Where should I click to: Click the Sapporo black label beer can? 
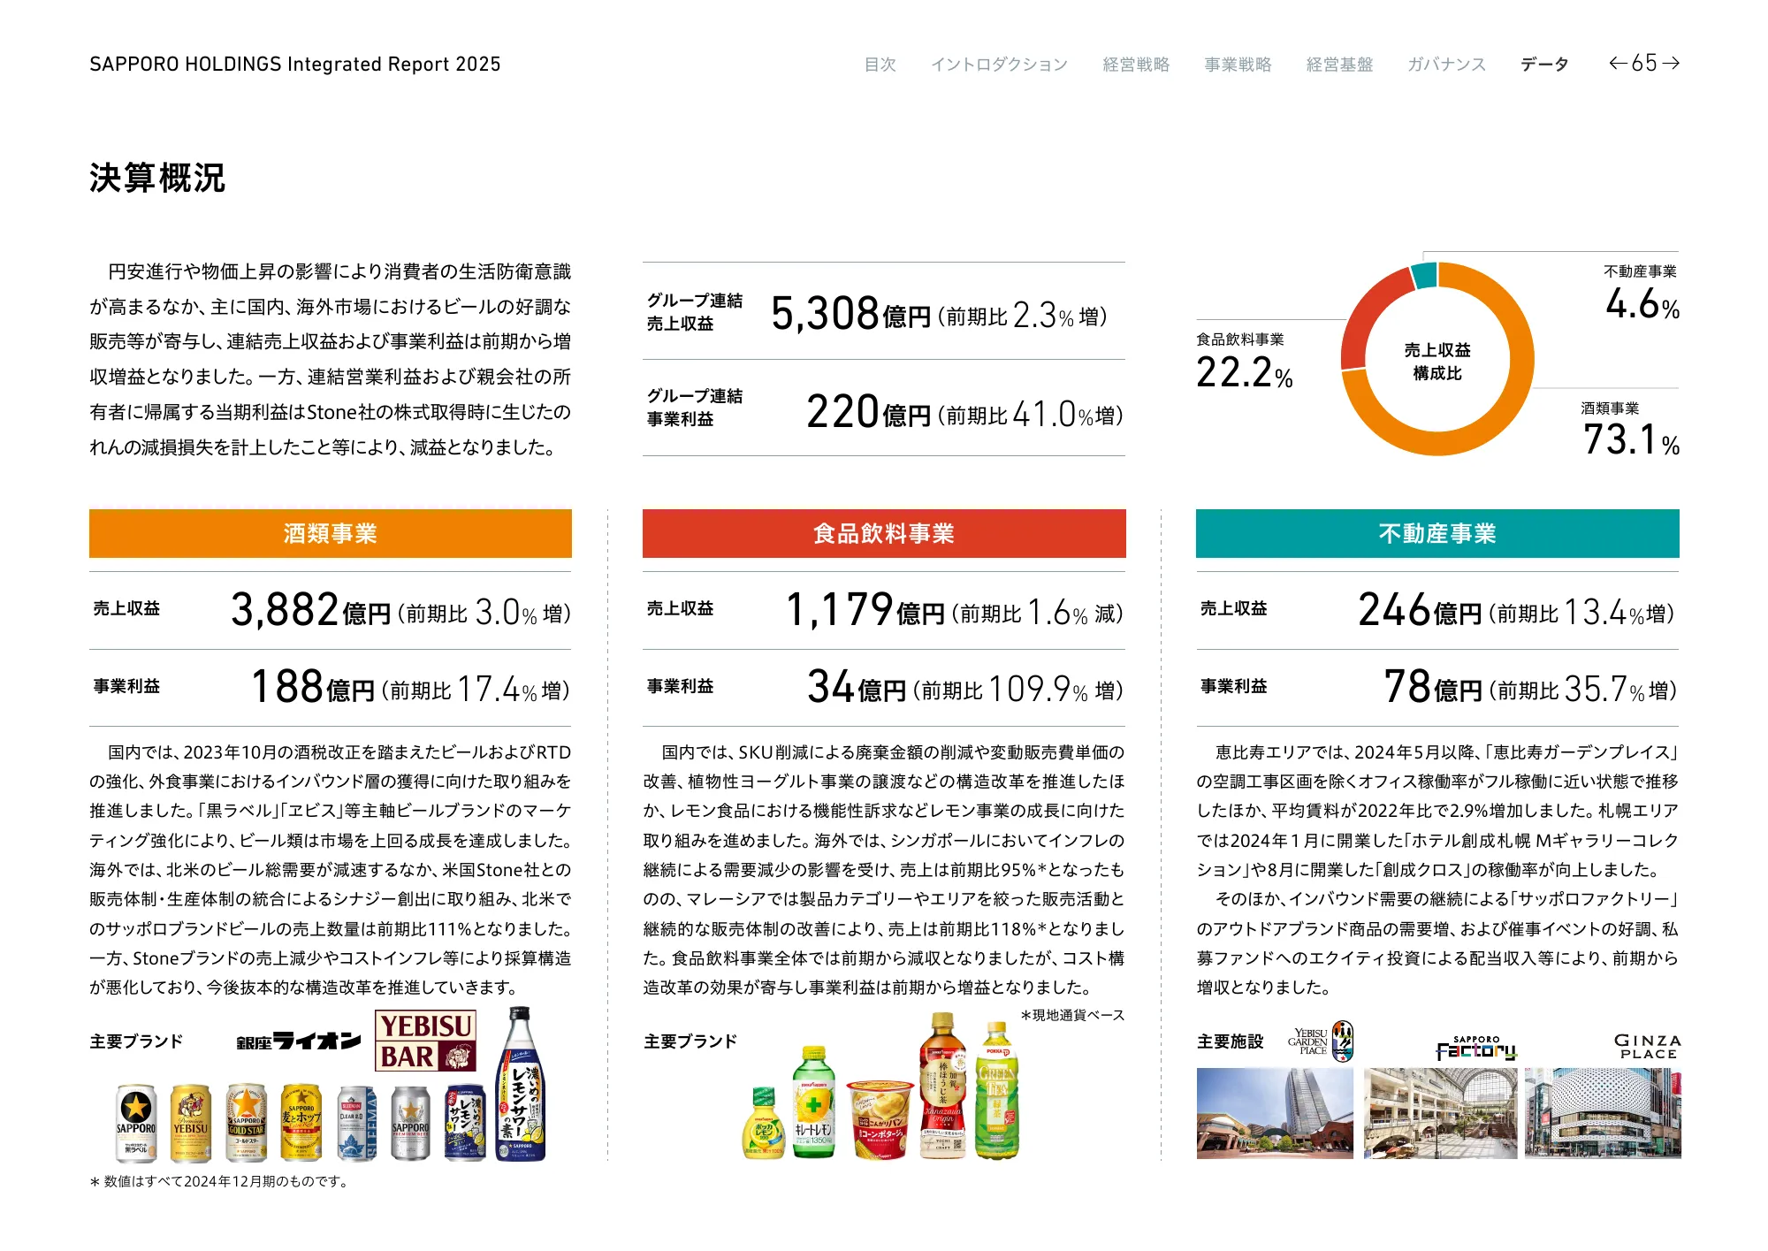(x=136, y=1123)
